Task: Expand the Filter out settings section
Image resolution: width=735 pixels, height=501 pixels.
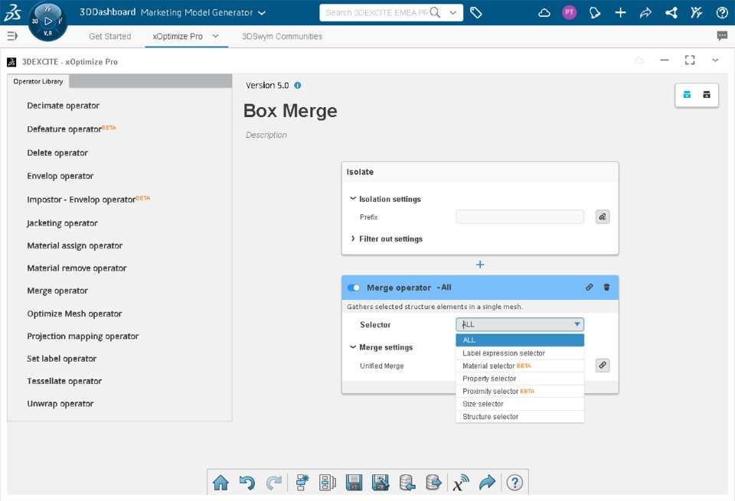Action: click(352, 239)
